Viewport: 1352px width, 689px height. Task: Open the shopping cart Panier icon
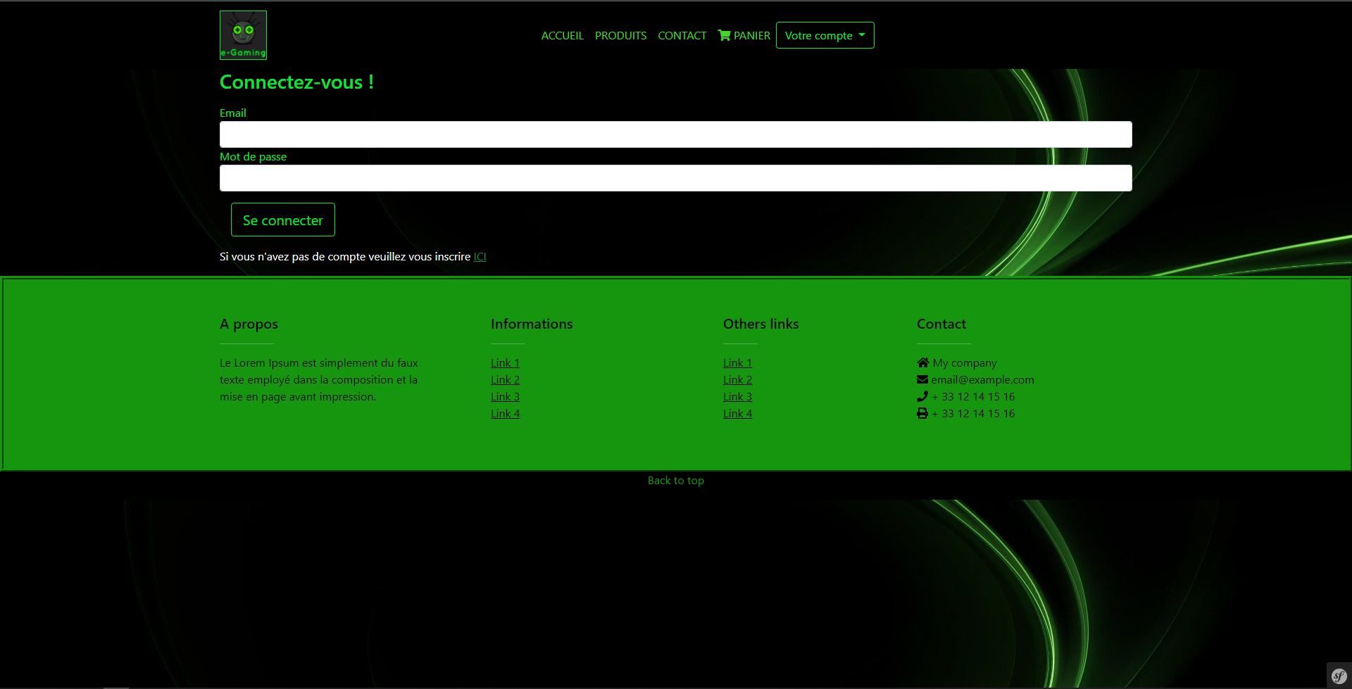click(724, 35)
